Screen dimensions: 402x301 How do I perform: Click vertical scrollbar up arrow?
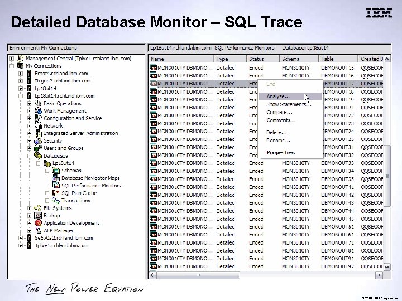coord(387,59)
